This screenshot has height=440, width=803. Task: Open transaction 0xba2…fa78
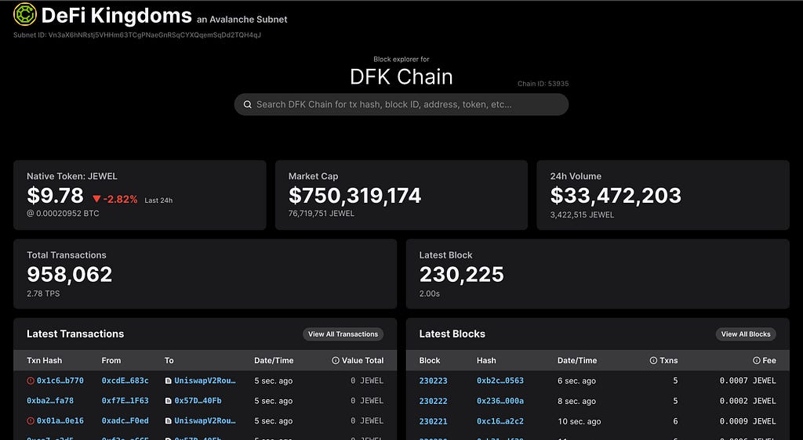[50, 401]
